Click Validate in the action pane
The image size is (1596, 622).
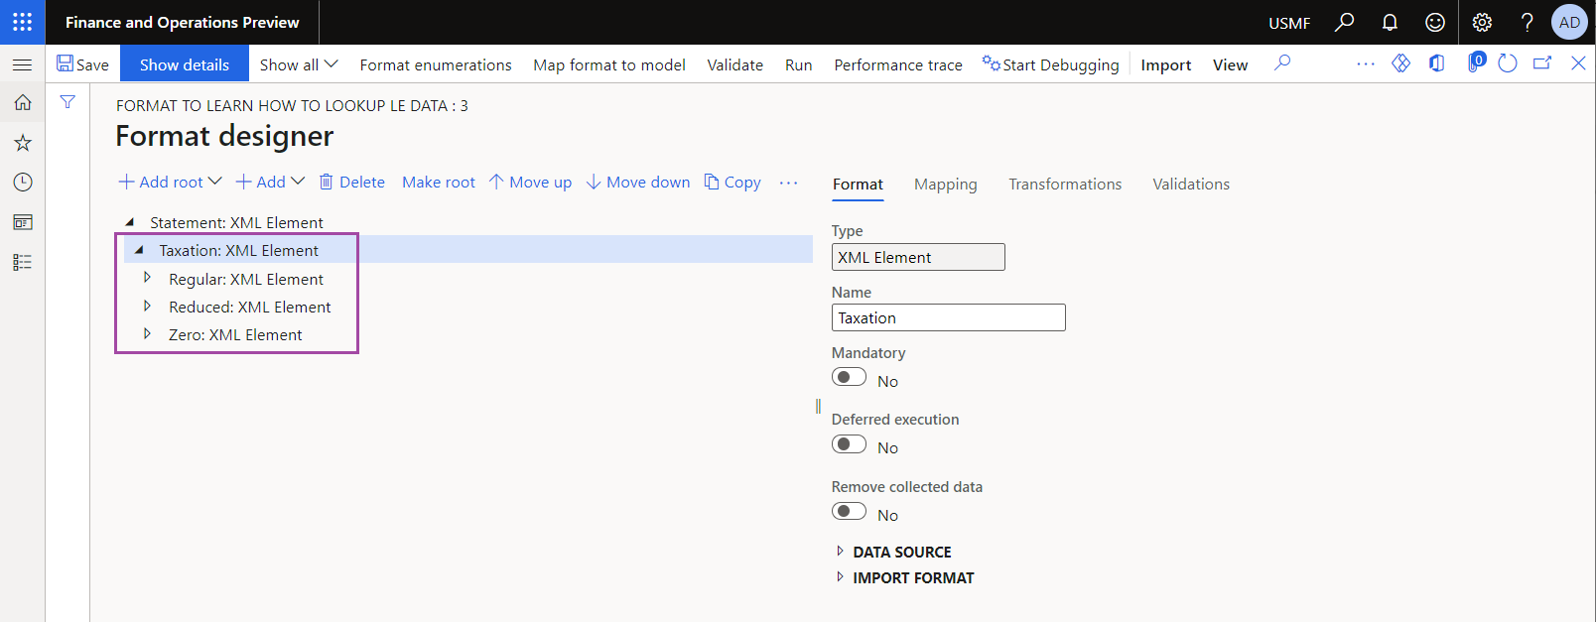click(735, 64)
